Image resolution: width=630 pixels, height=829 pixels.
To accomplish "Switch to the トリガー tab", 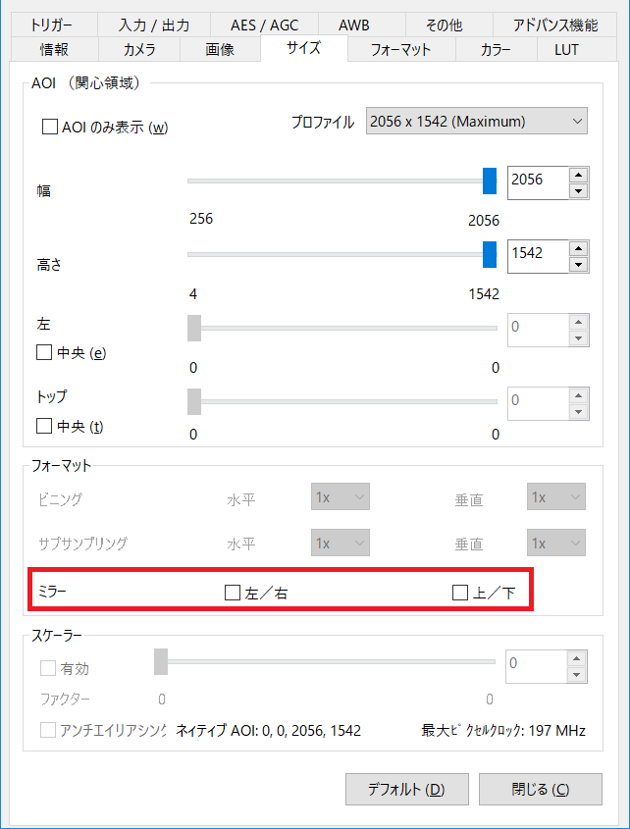I will [x=53, y=25].
